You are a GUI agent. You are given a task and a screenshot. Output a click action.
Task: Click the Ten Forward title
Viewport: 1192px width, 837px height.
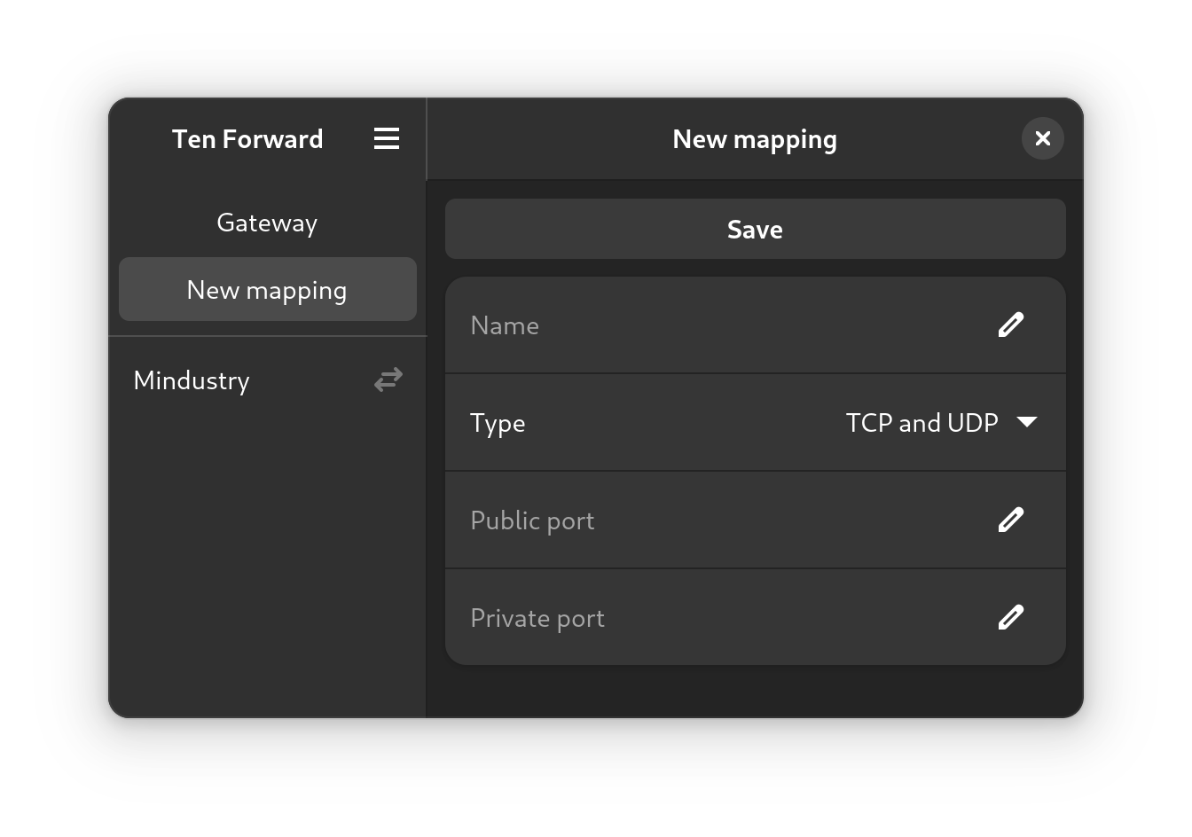coord(247,139)
